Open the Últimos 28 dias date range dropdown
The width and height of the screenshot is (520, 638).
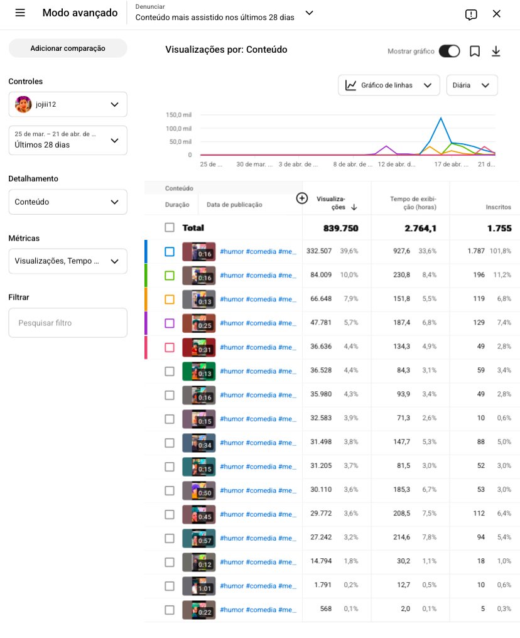(x=68, y=140)
